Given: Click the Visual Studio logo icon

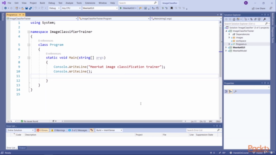Looking at the screenshot, I should 4,3.
